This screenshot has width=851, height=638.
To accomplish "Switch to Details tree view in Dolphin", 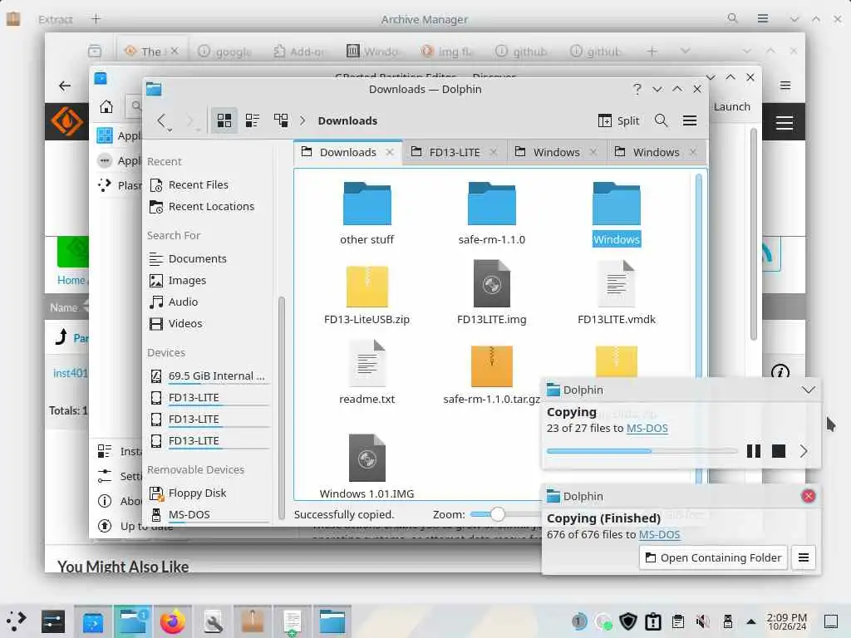I will click(x=281, y=120).
